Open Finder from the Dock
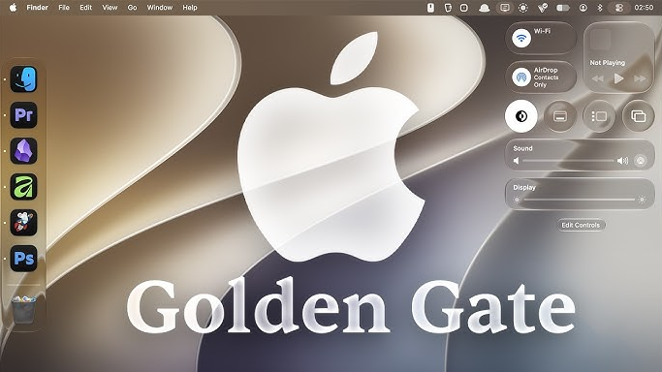The image size is (662, 372). pyautogui.click(x=23, y=78)
